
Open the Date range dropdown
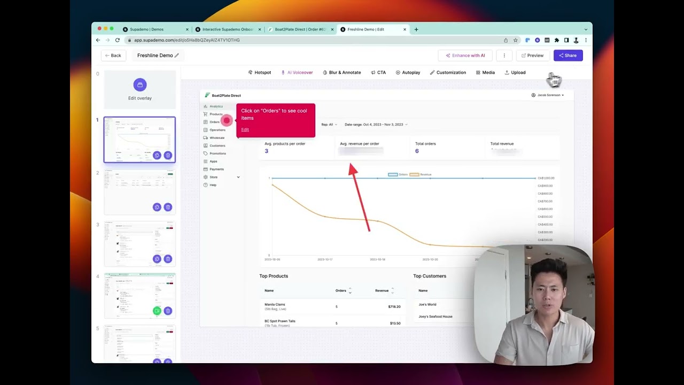(x=376, y=125)
